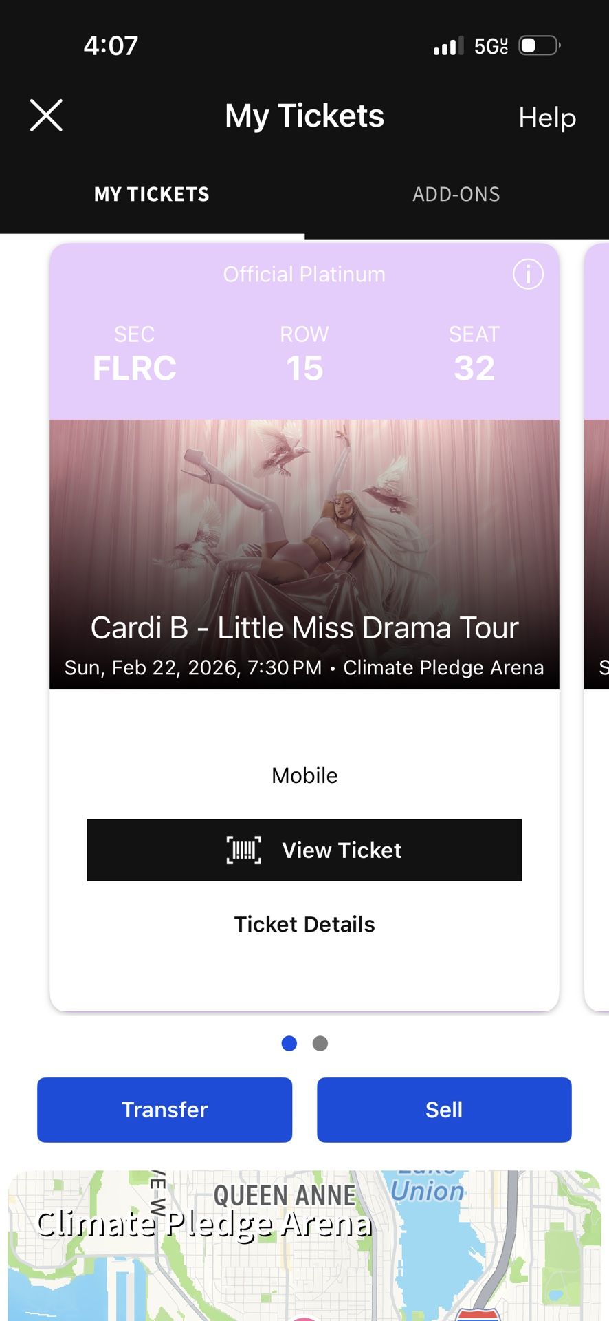Open Help in the top right corner
This screenshot has height=1321, width=609.
547,117
